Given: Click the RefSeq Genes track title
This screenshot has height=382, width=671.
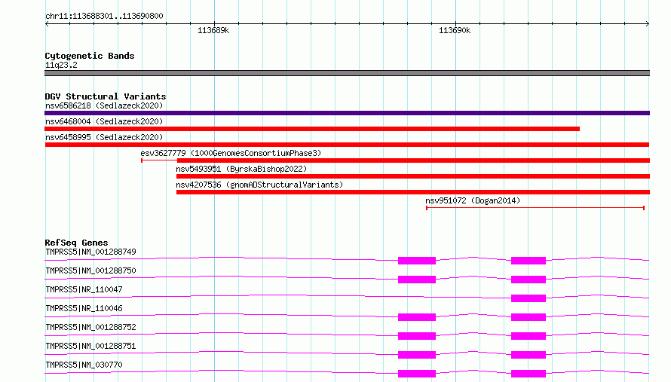Looking at the screenshot, I should click(x=76, y=243).
